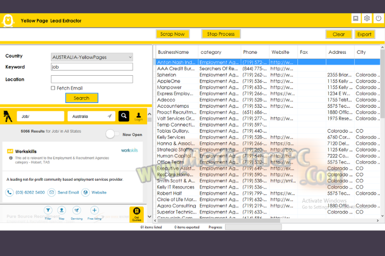Click the results table scroll up arrow
Image resolution: width=385 pixels, height=256 pixels.
(382, 47)
